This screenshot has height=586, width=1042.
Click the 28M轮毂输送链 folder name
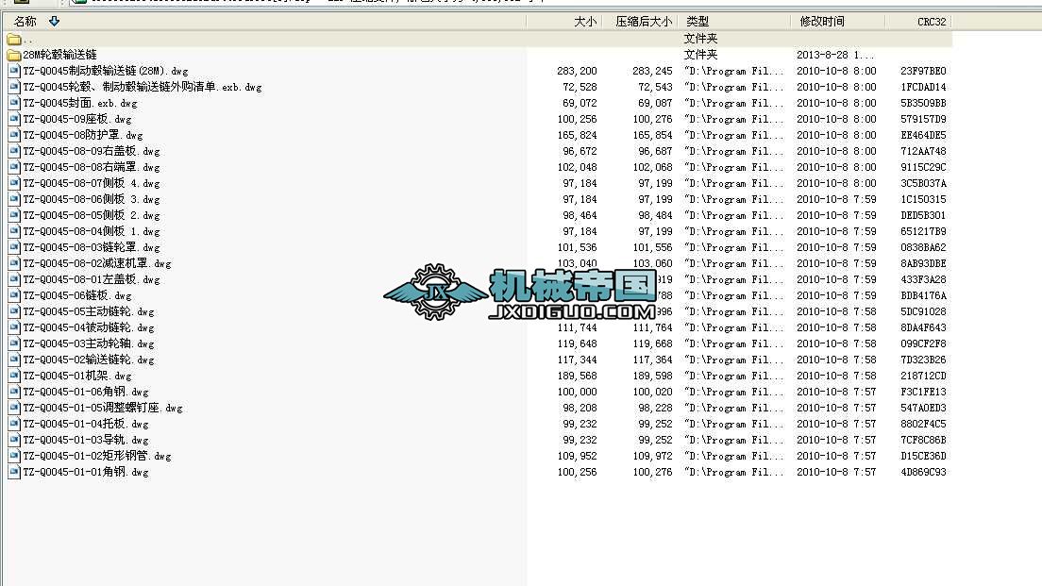click(59, 55)
